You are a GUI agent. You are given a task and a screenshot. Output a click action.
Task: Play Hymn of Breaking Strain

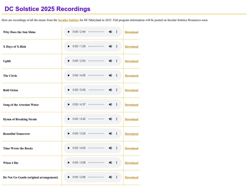tap(68, 119)
